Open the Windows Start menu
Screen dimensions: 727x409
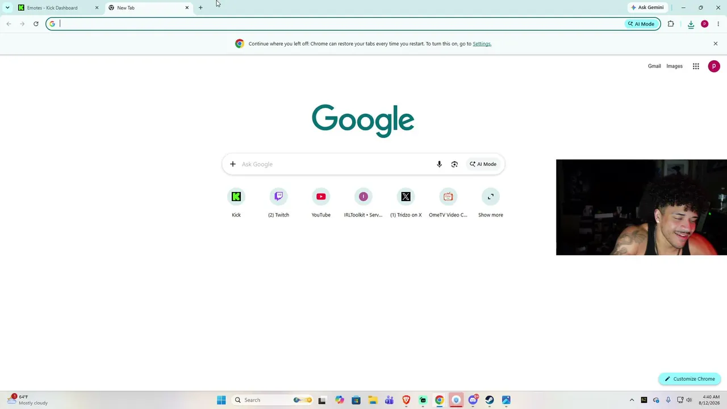tap(222, 400)
